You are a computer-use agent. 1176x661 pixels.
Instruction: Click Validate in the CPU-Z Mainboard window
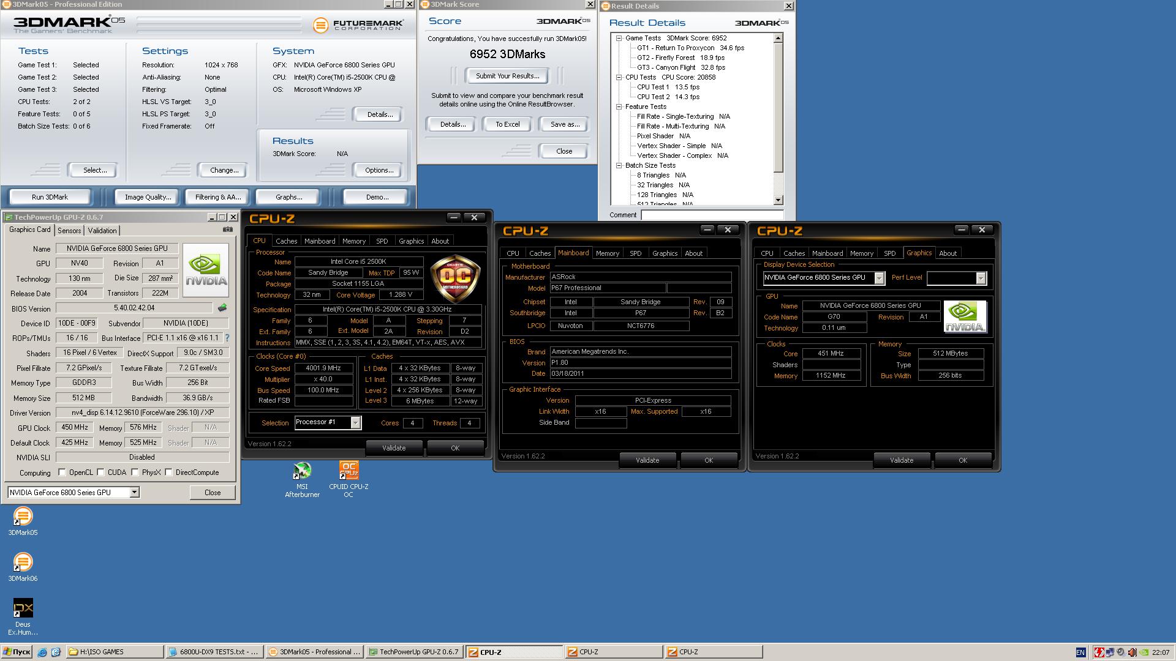point(647,460)
